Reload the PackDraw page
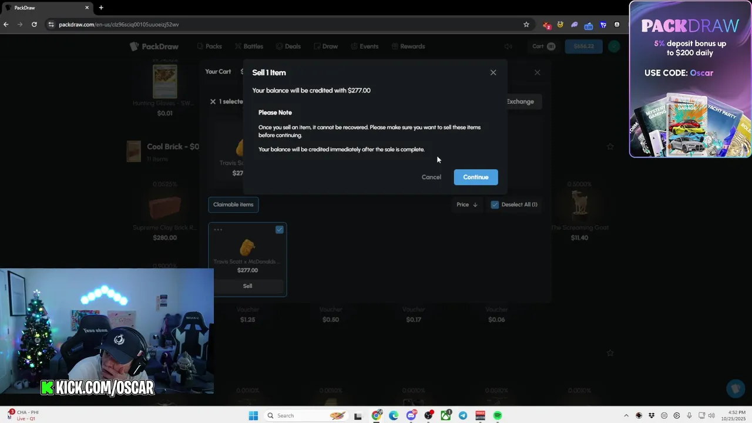Screen dimensions: 752x423 (34, 25)
